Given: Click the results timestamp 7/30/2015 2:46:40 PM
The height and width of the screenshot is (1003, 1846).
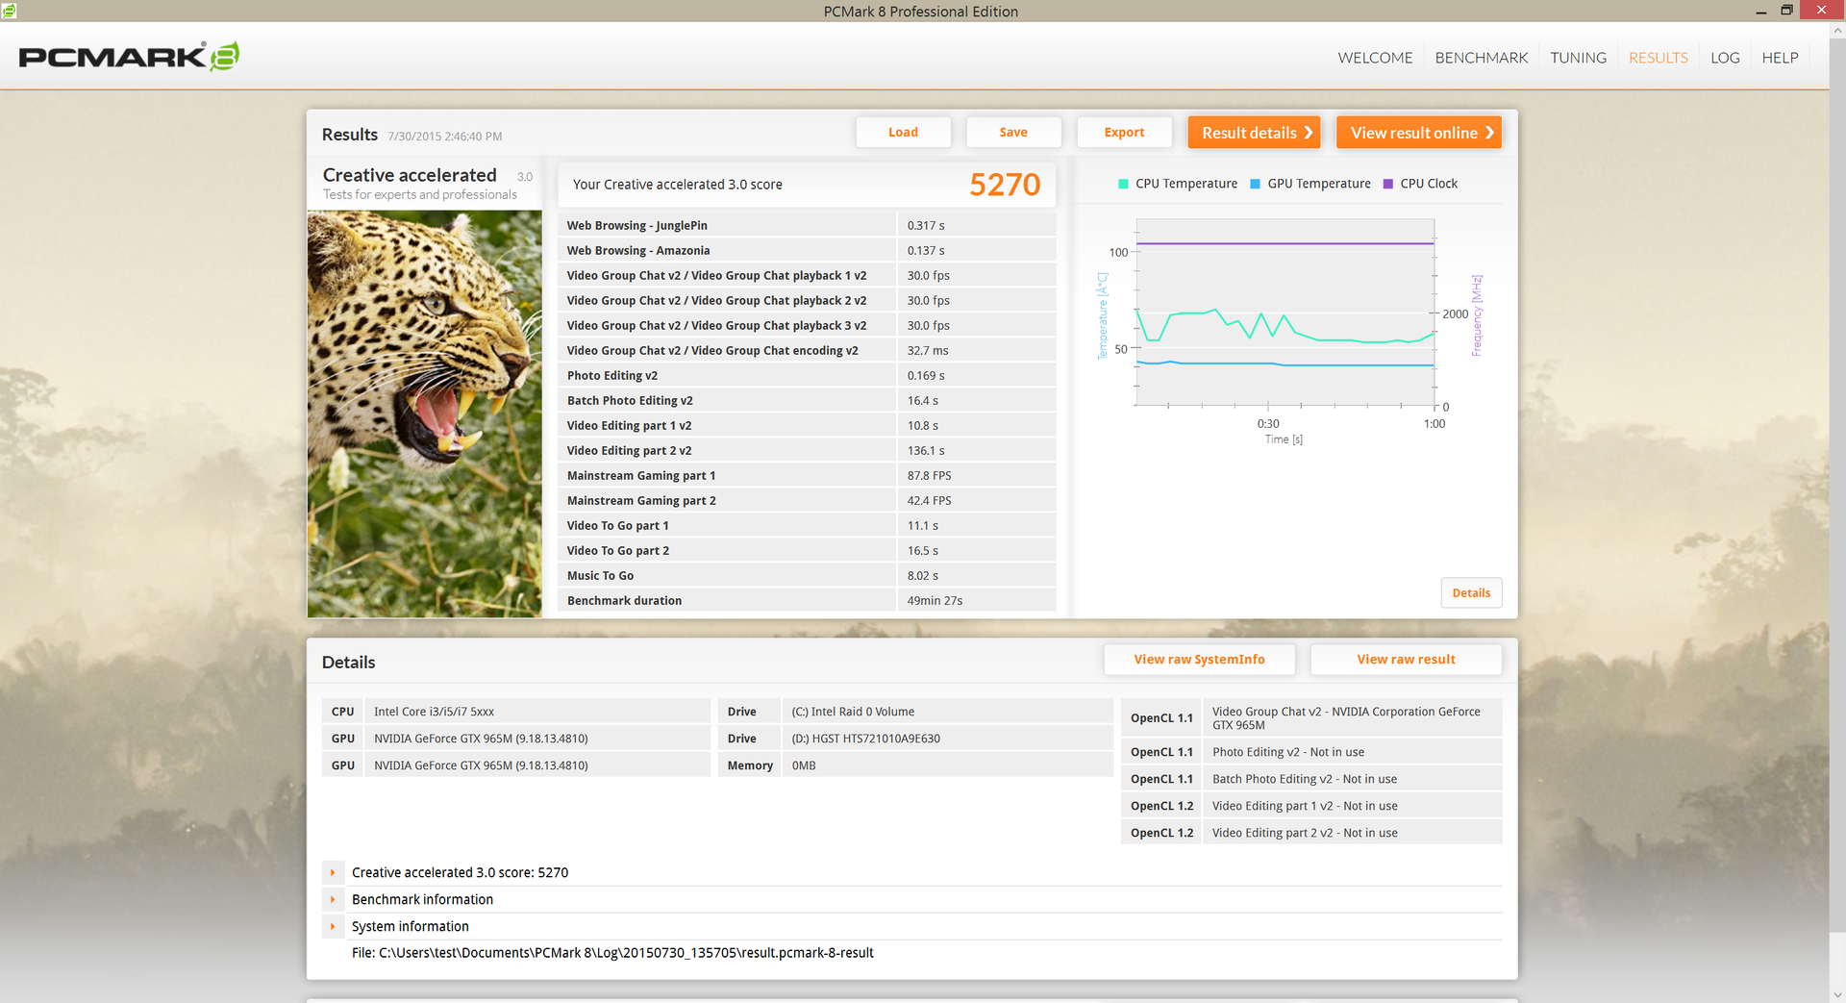Looking at the screenshot, I should coord(445,137).
